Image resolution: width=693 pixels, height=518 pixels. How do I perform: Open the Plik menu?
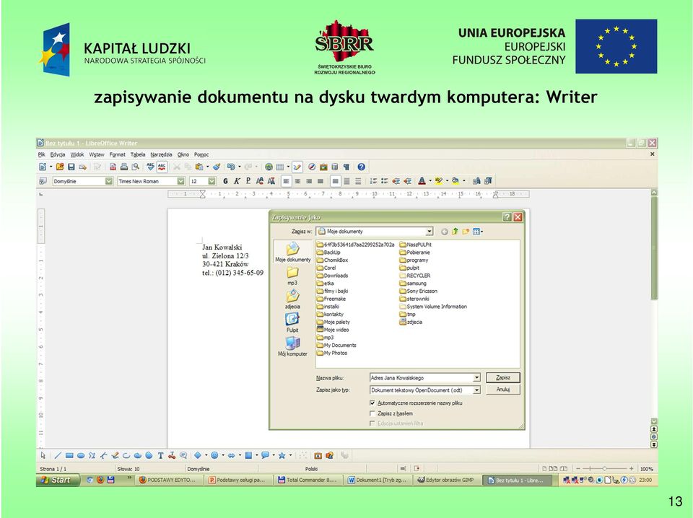[x=42, y=154]
